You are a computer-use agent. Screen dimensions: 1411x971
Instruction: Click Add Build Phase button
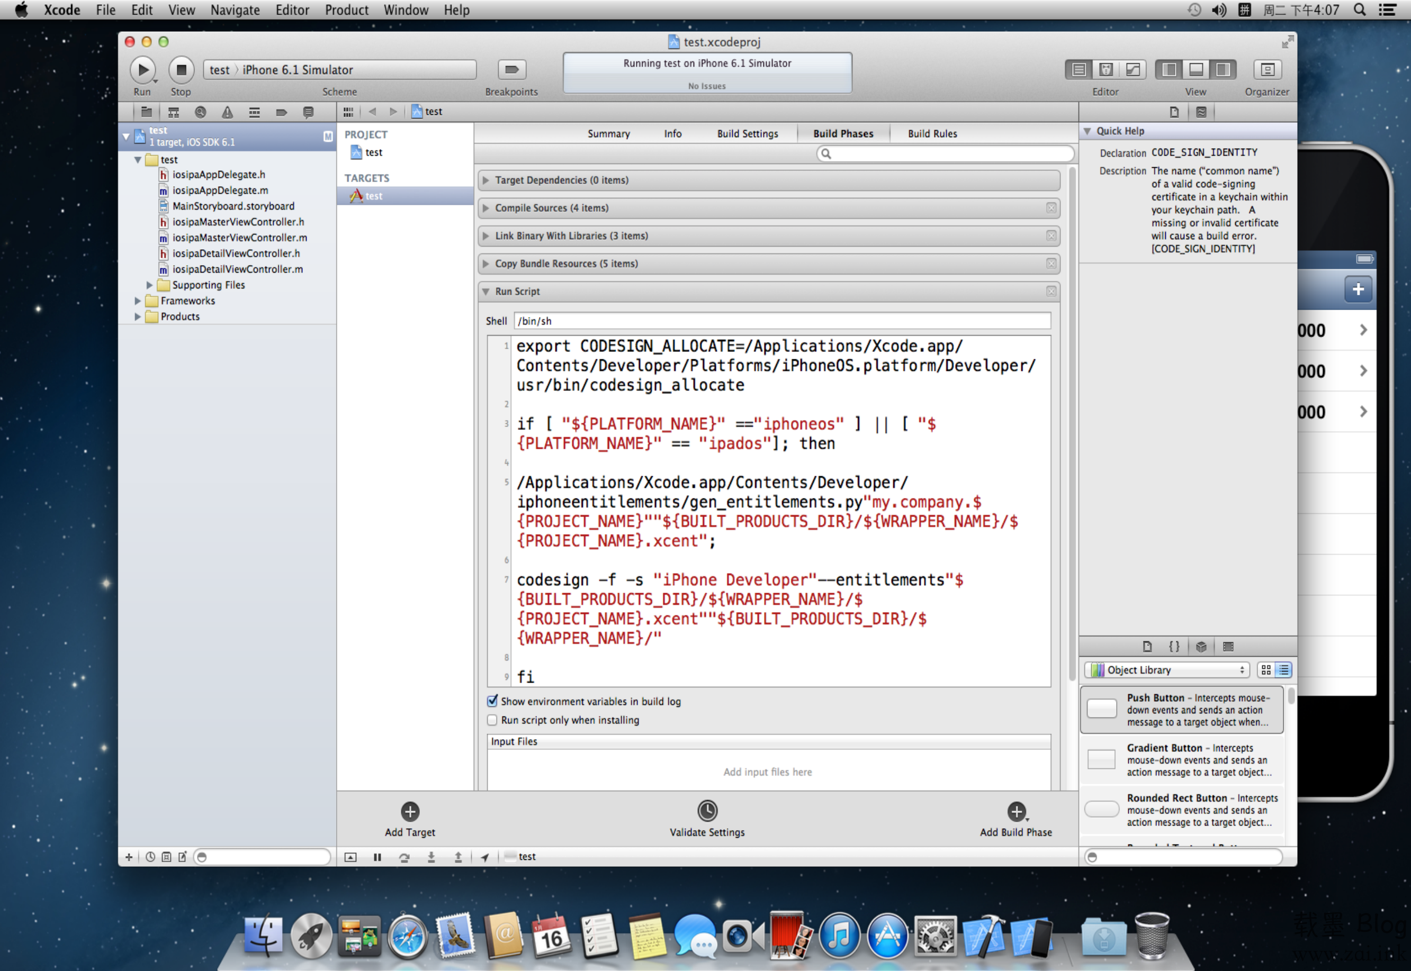(1015, 812)
